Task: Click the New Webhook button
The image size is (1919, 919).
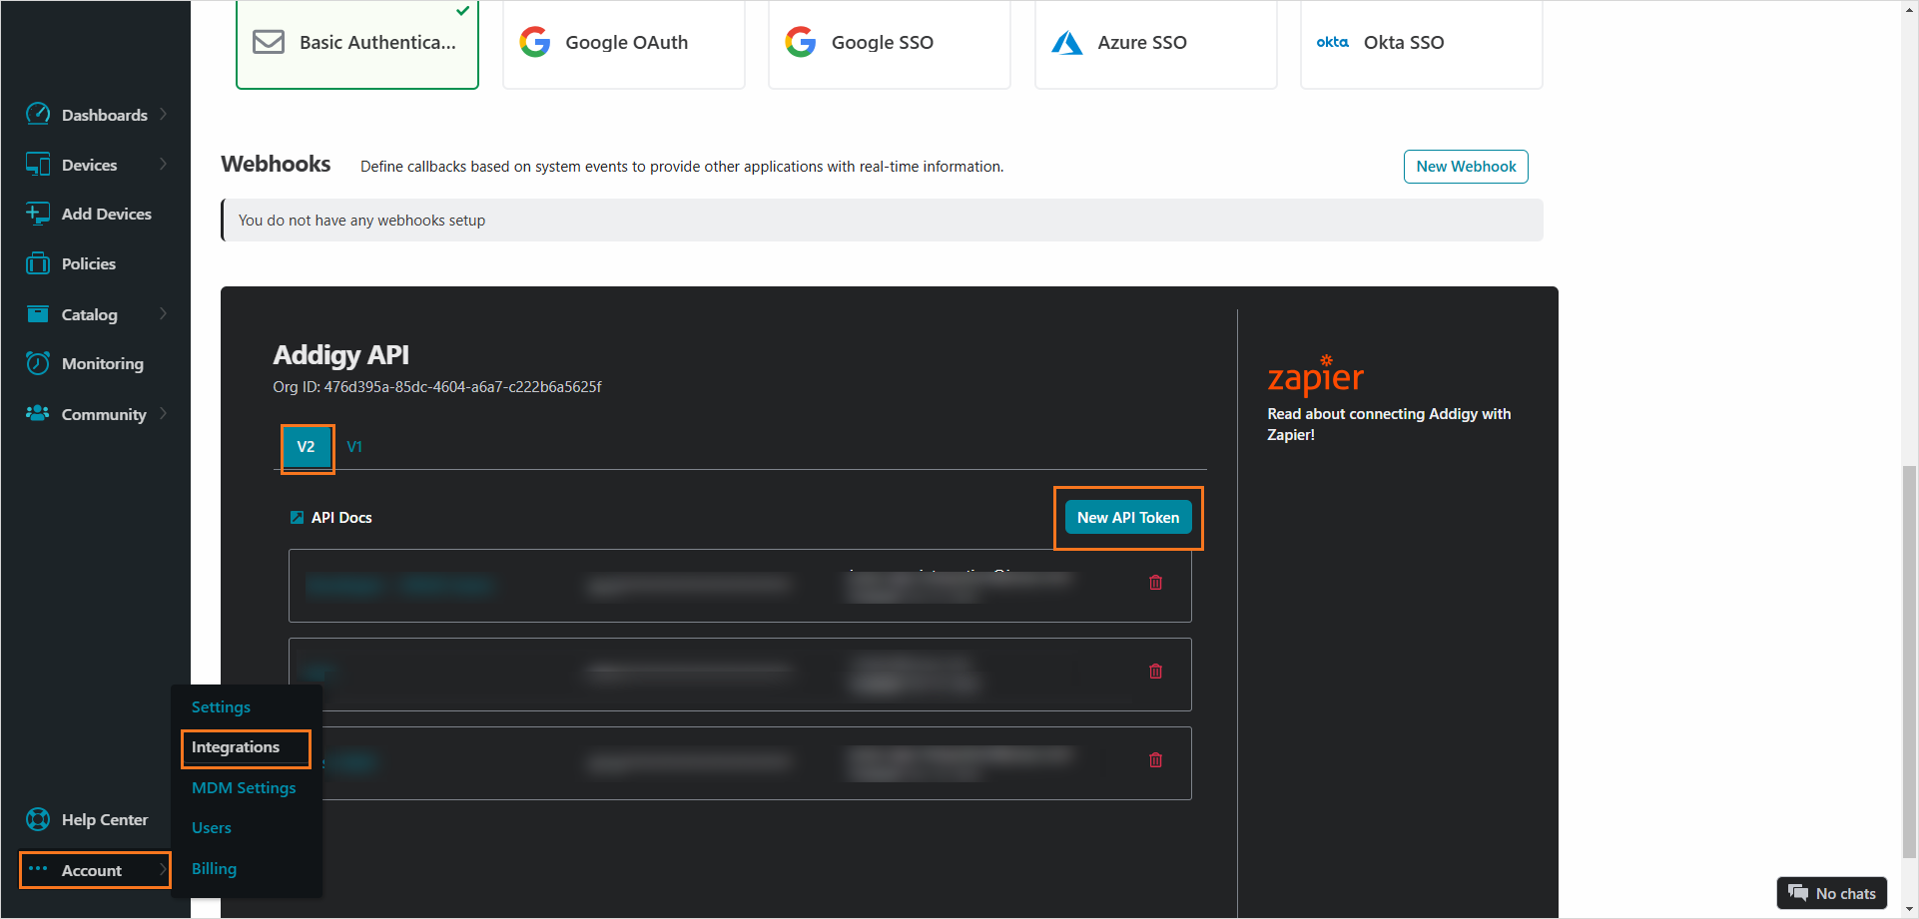Action: 1466,167
